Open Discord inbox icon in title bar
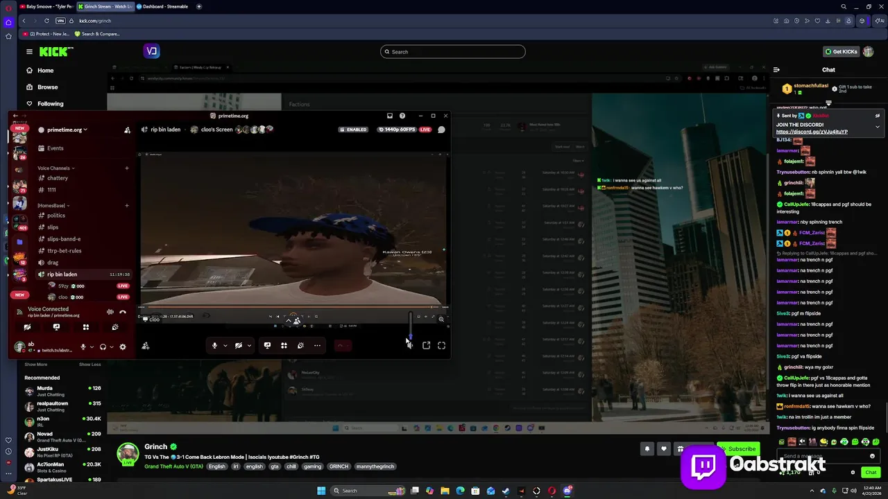 pyautogui.click(x=390, y=116)
